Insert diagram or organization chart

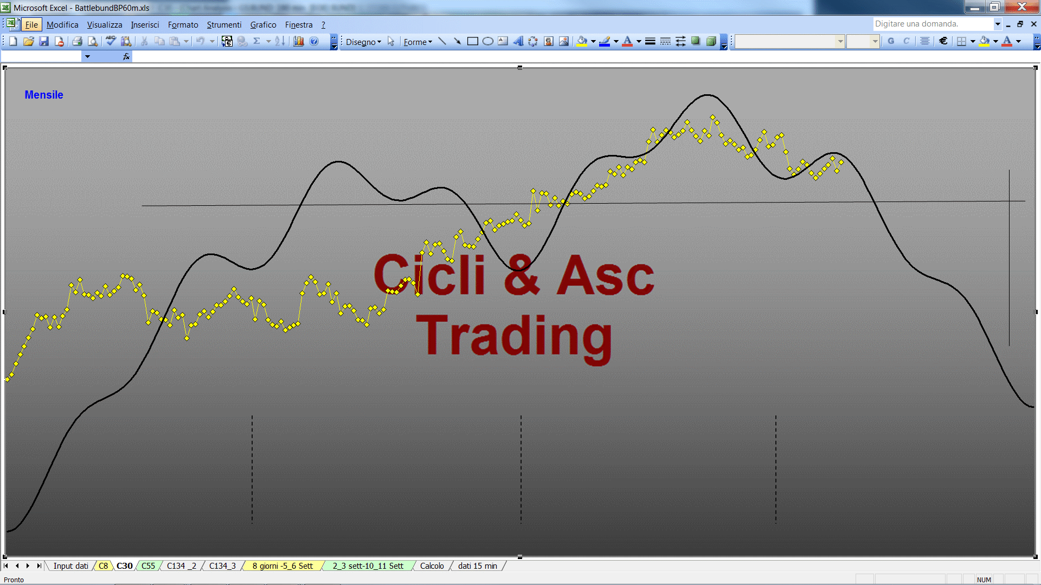click(534, 41)
